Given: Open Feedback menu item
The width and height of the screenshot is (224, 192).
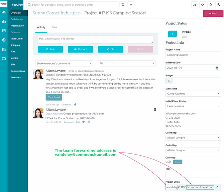Looking at the screenshot, I should (x=16, y=77).
